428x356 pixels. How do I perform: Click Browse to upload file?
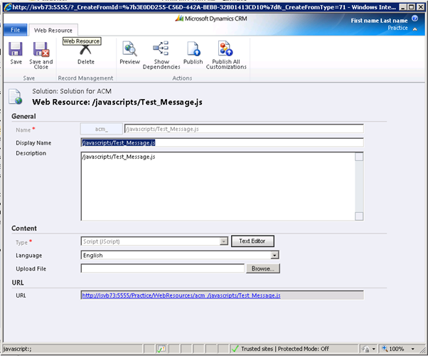(263, 268)
